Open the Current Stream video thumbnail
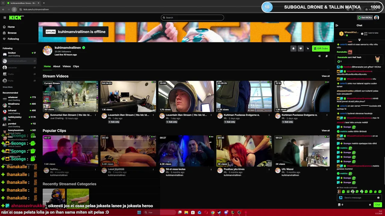The height and width of the screenshot is (216, 385). pos(70,96)
